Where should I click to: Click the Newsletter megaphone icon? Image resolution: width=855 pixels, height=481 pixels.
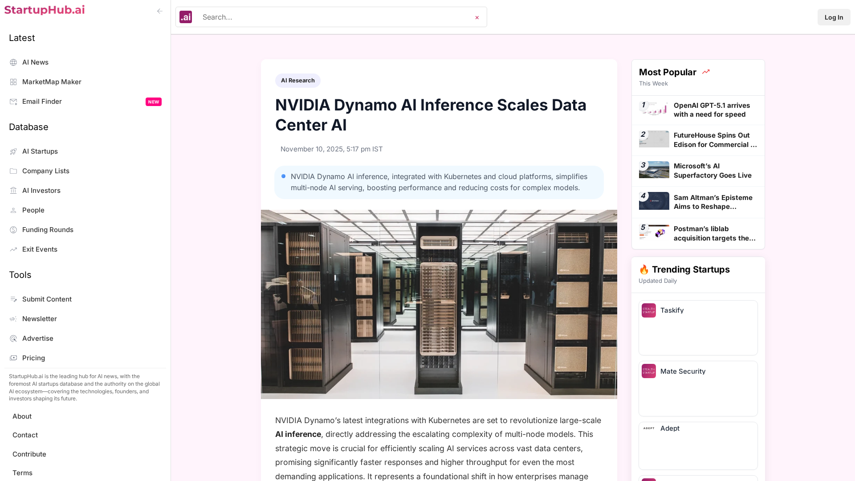tap(13, 319)
